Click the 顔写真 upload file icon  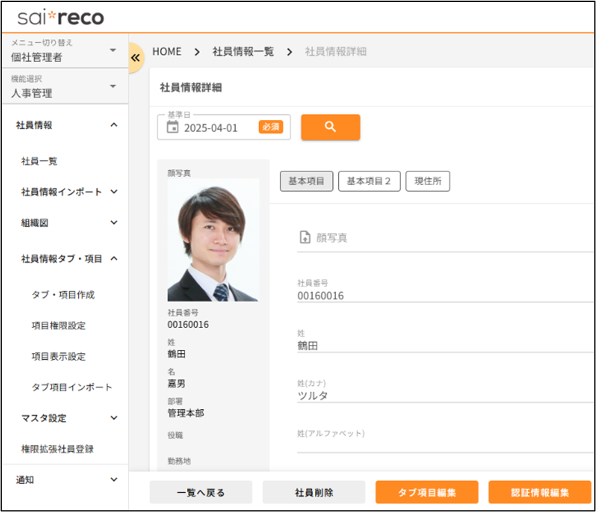point(305,237)
